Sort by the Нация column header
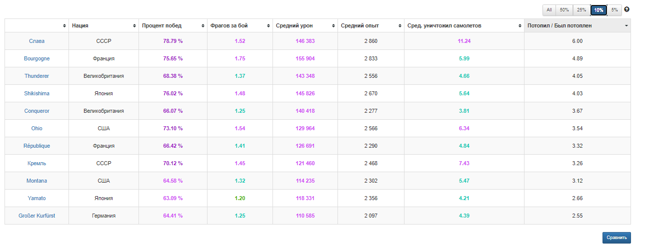Image resolution: width=652 pixels, height=250 pixels. click(x=103, y=25)
